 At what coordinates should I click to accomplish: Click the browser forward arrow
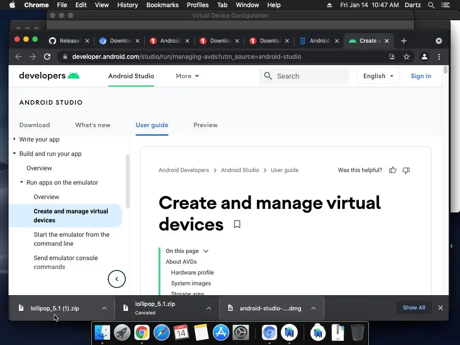click(32, 57)
